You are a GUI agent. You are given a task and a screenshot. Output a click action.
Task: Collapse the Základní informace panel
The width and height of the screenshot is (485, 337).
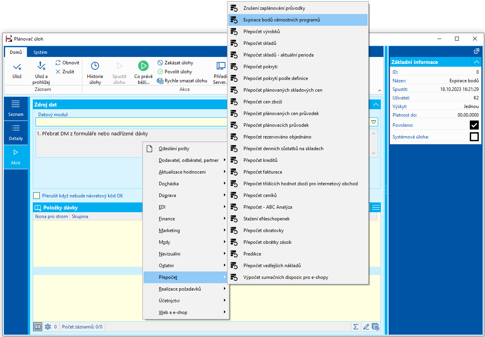[x=476, y=62]
